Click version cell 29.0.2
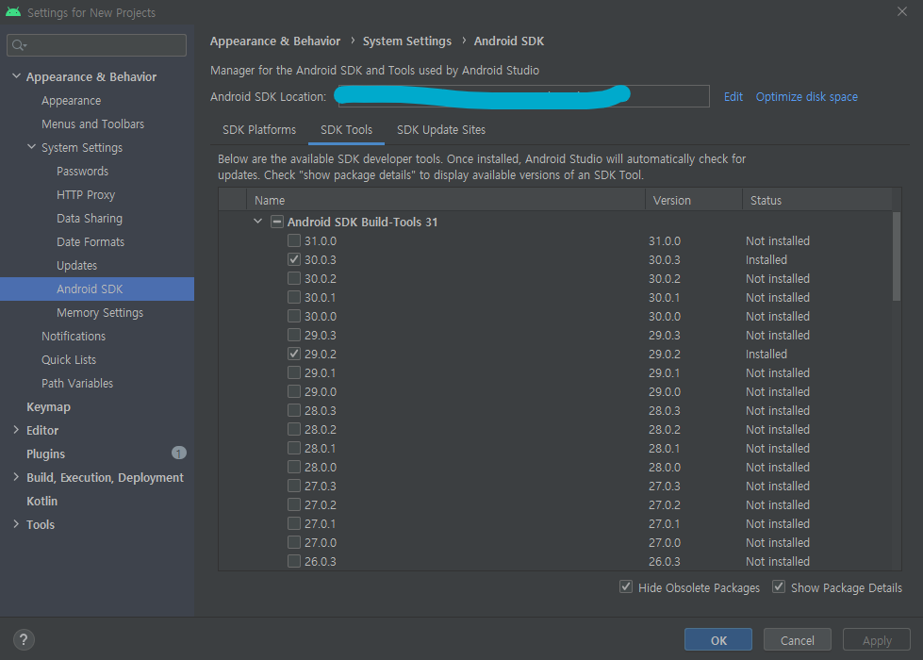The image size is (923, 660). coord(664,354)
